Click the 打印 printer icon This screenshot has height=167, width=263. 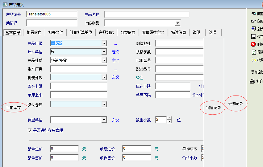pyautogui.click(x=253, y=81)
